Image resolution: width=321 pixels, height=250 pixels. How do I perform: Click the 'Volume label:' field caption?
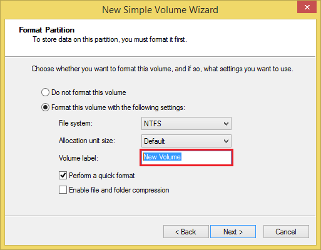point(78,158)
